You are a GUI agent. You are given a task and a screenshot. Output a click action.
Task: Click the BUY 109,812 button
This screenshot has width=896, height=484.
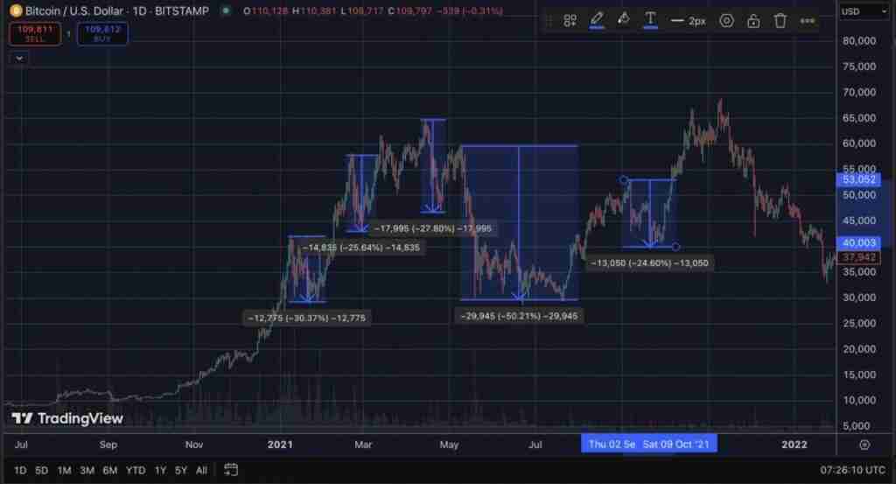tap(100, 34)
